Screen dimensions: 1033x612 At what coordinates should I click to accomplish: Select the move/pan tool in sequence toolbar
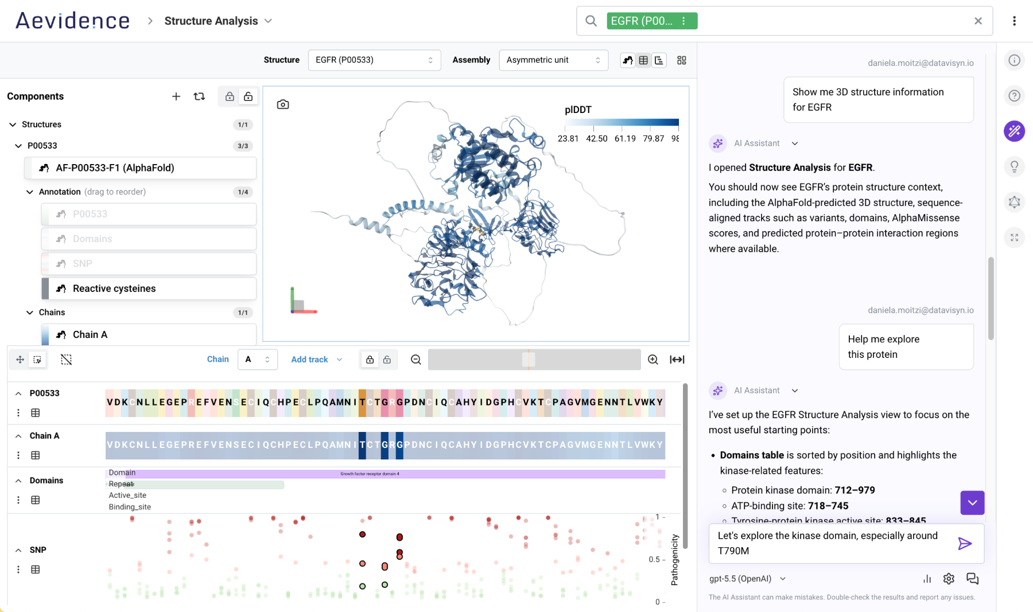(x=20, y=360)
